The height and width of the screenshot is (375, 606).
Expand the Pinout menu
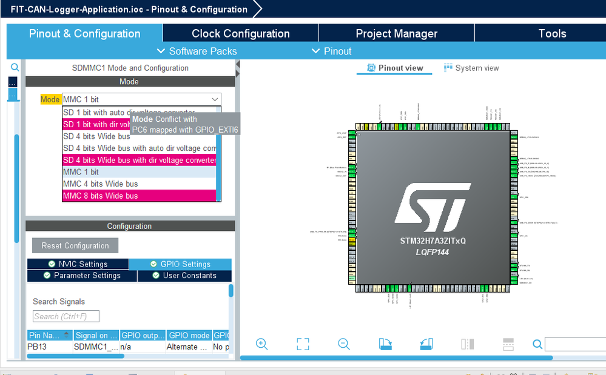tap(332, 51)
